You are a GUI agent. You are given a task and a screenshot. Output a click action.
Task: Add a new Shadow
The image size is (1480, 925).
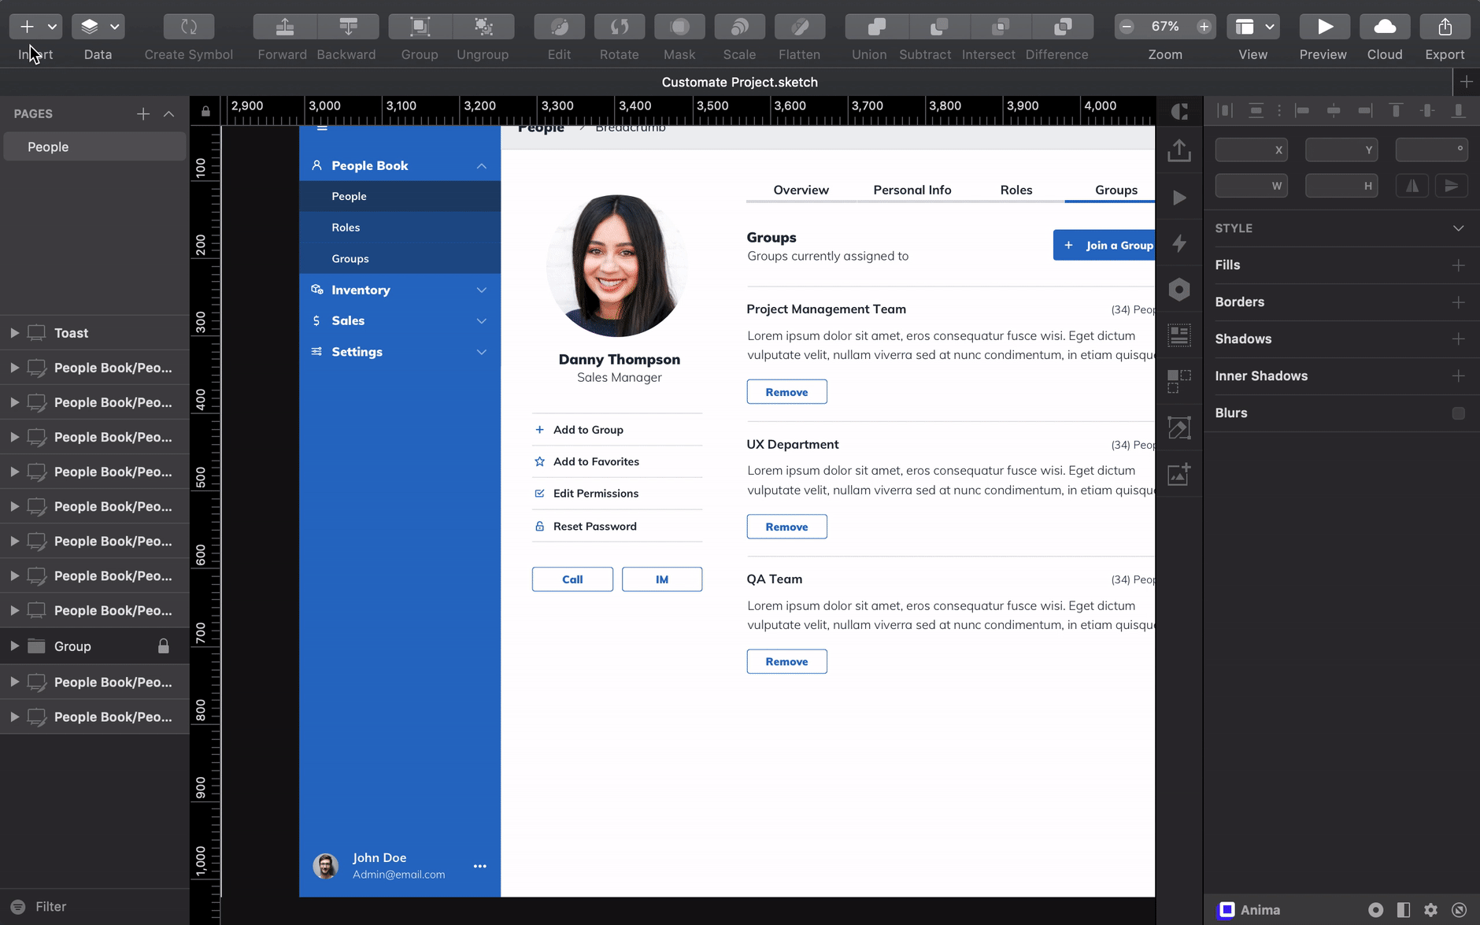[1458, 339]
